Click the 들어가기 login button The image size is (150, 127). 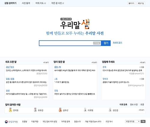pos(131,3)
